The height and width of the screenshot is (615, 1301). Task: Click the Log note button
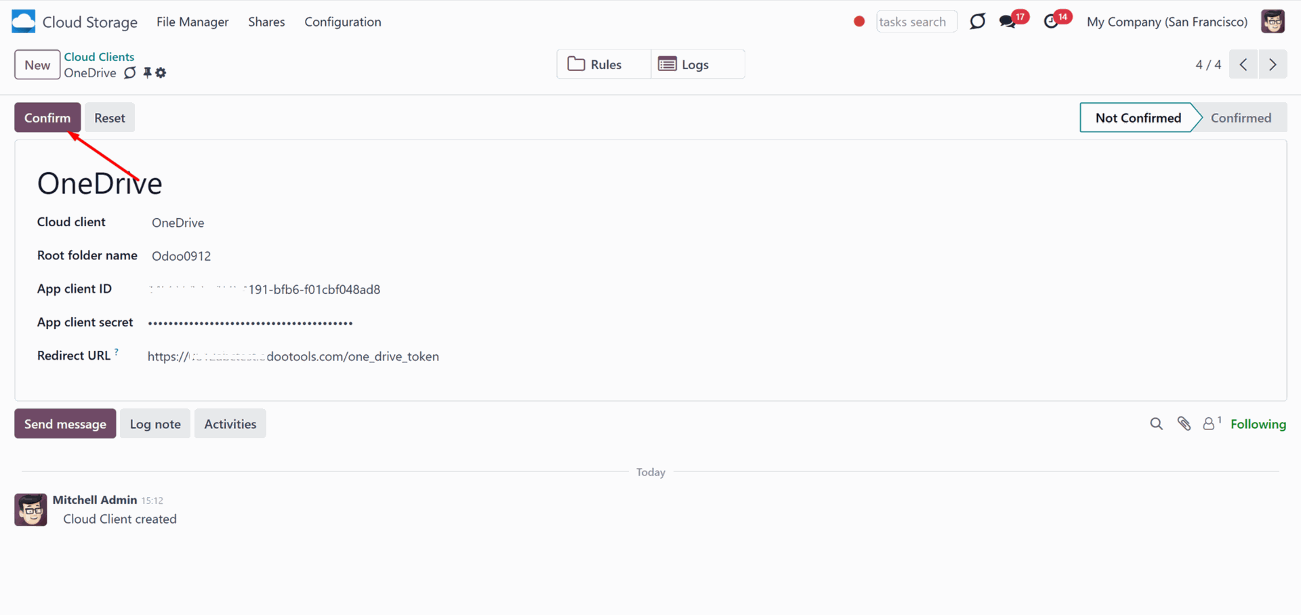click(x=155, y=424)
